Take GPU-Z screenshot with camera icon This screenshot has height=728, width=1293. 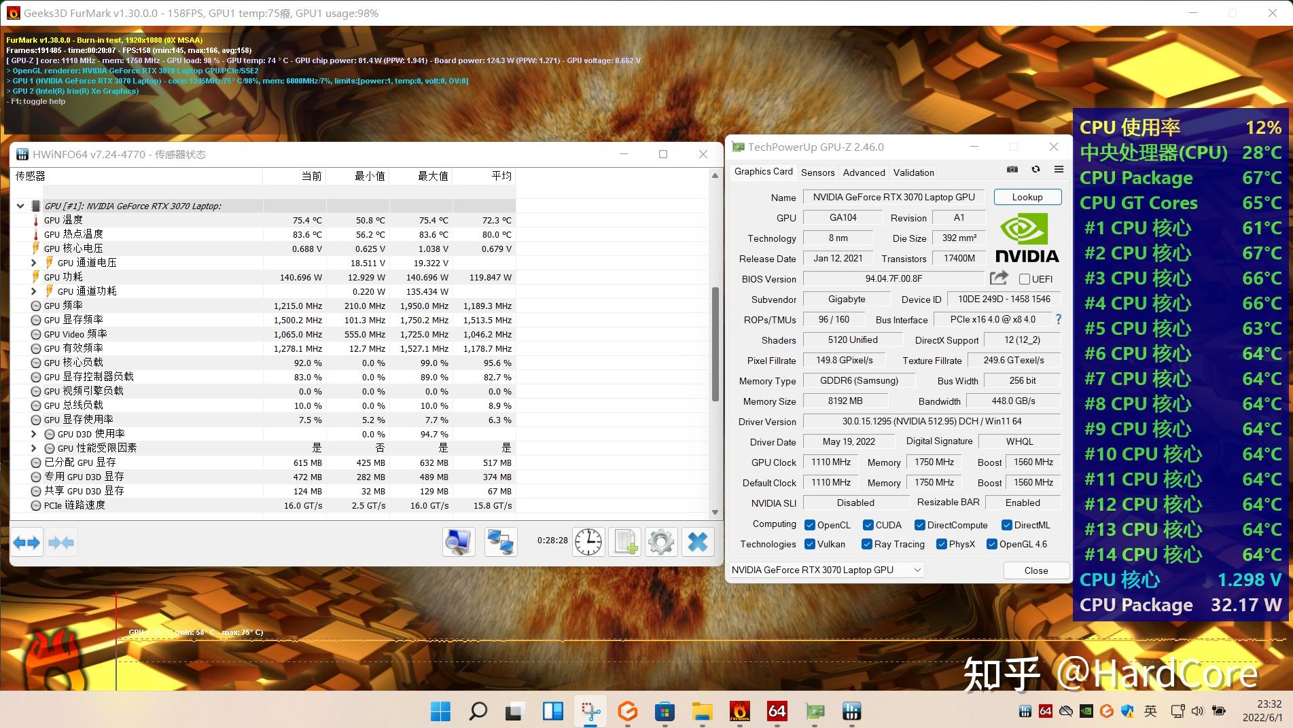[x=1012, y=170]
